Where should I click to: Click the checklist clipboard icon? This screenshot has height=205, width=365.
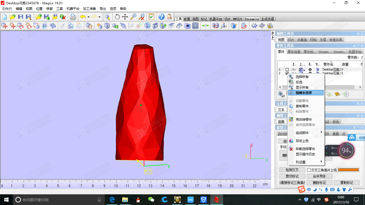pyautogui.click(x=152, y=17)
